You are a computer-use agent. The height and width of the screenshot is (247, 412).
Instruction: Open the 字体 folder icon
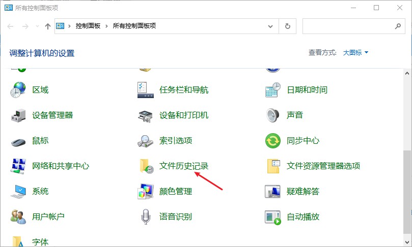18,241
